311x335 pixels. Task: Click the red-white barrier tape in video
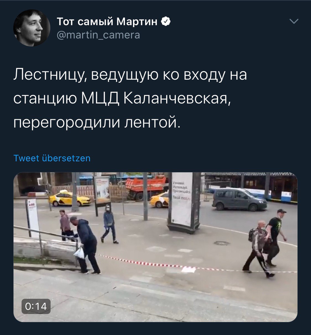[194, 266]
